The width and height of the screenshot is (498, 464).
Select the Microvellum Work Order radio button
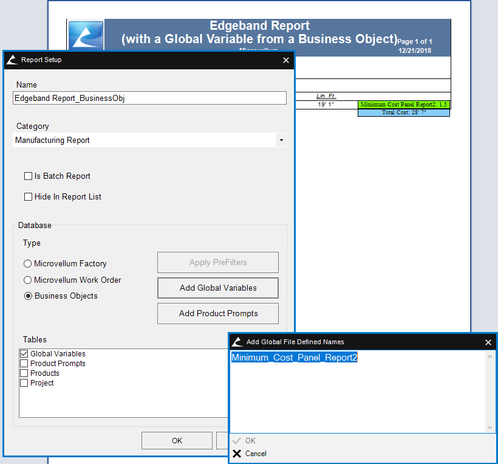pyautogui.click(x=28, y=280)
